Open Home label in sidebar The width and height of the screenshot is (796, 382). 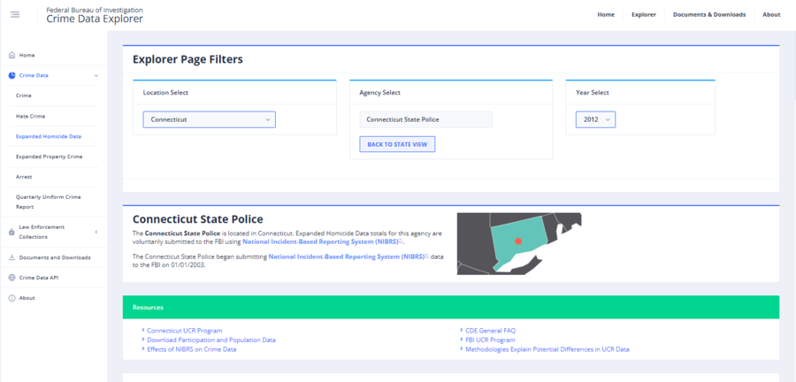pyautogui.click(x=27, y=56)
